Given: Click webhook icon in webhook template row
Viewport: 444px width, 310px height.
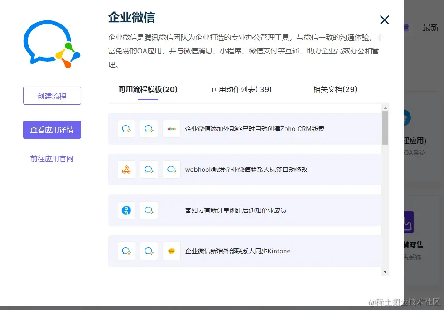Looking at the screenshot, I should [126, 170].
